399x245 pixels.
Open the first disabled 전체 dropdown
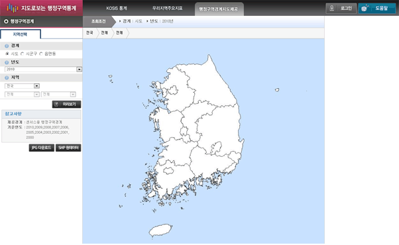(x=22, y=94)
